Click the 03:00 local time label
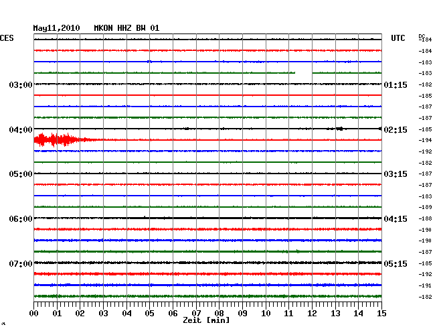This screenshot has height=331, width=435. pyautogui.click(x=21, y=84)
